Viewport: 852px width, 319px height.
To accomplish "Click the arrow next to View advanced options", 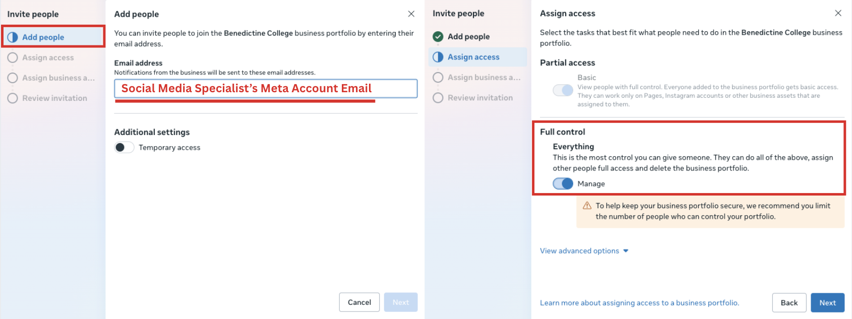I will 626,251.
